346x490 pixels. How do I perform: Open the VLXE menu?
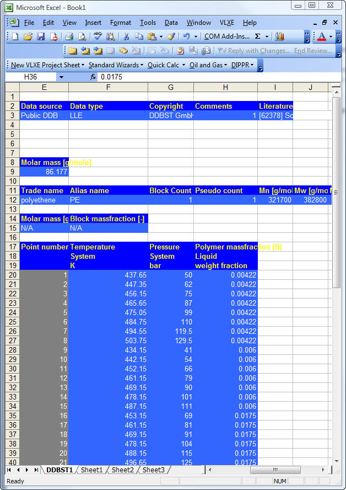(x=226, y=23)
